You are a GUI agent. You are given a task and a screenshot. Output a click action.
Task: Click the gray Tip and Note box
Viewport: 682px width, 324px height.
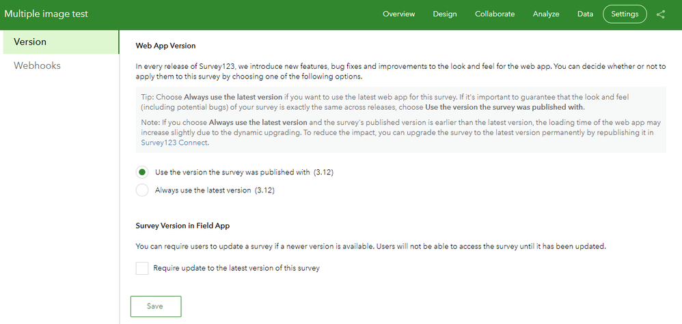(400, 119)
